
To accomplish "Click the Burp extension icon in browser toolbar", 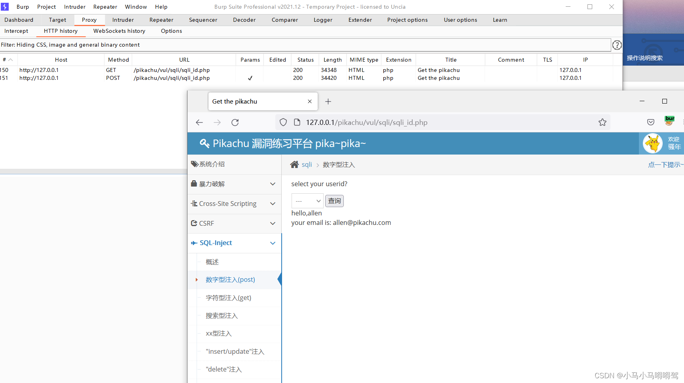I will point(669,121).
